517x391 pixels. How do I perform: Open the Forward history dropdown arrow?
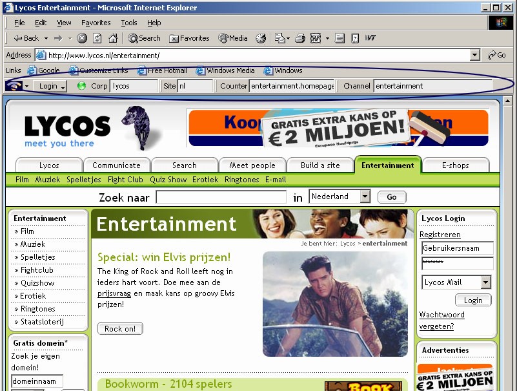click(70, 38)
